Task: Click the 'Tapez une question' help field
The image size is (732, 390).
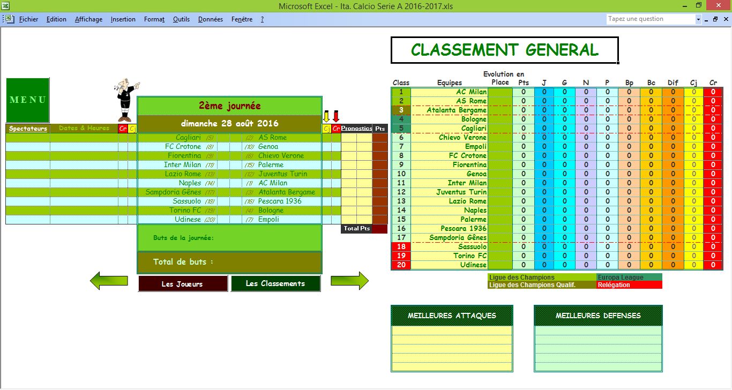Action: (x=650, y=19)
